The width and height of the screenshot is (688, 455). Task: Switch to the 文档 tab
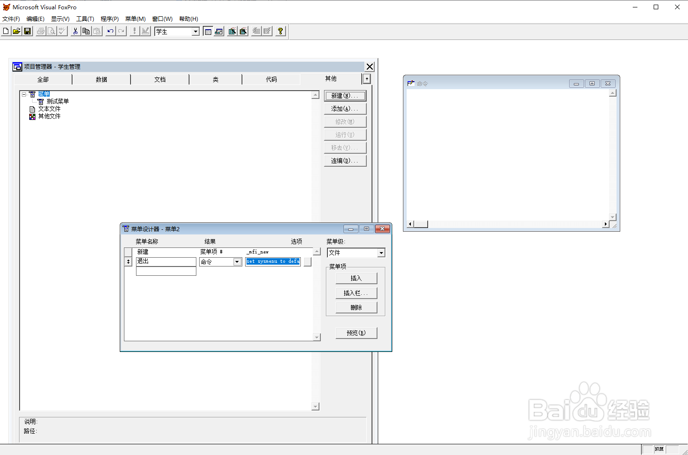point(160,79)
